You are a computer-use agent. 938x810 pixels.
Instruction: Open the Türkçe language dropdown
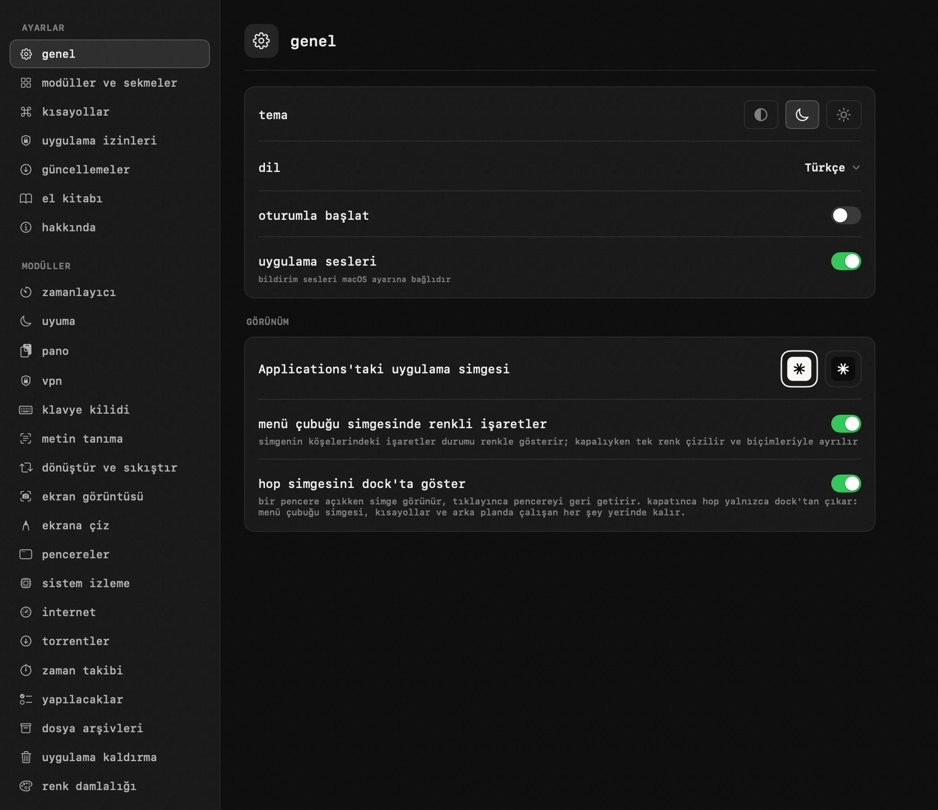pyautogui.click(x=832, y=167)
